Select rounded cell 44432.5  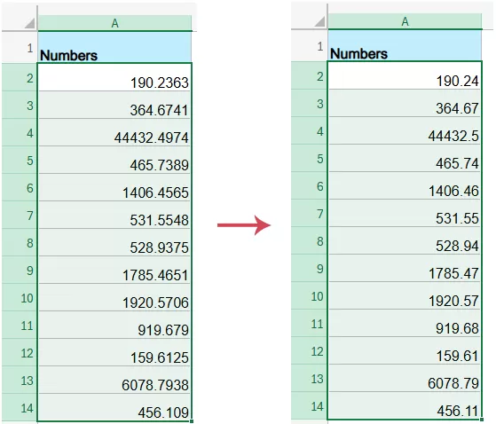point(405,130)
